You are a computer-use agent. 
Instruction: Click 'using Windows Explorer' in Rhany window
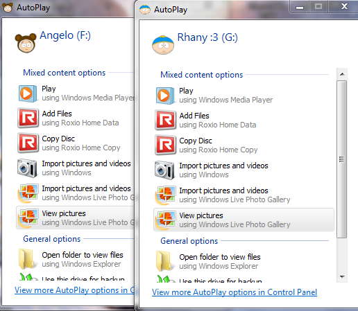pyautogui.click(x=219, y=266)
